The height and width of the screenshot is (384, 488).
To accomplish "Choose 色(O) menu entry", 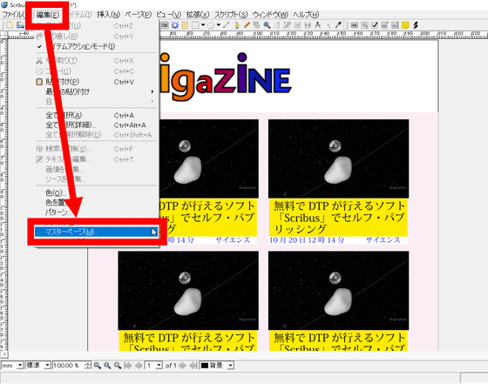I will pos(97,192).
